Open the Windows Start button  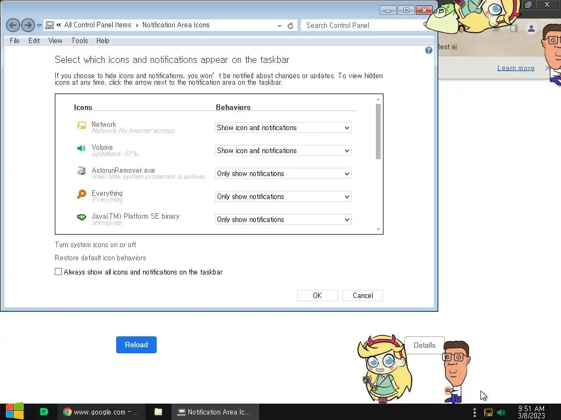[x=15, y=411]
